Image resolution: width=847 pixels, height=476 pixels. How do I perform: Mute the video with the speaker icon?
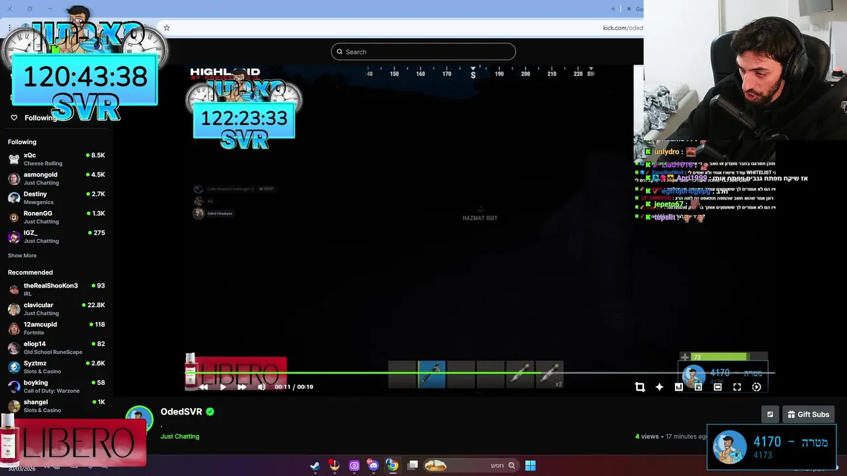tap(261, 387)
